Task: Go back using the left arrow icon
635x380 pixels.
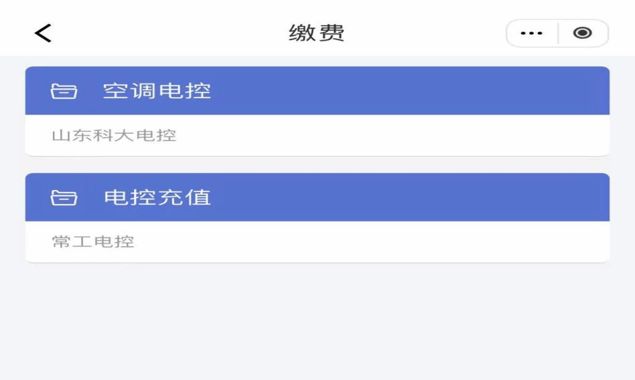Action: click(x=43, y=33)
